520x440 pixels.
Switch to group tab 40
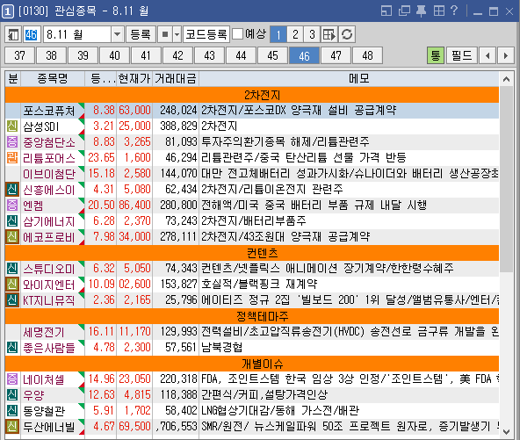[114, 55]
